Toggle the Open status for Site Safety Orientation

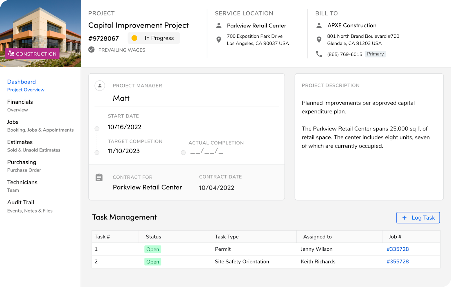click(152, 261)
